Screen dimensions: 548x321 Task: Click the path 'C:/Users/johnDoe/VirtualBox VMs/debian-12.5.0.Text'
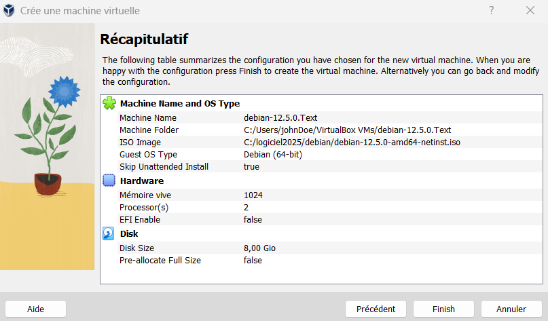[x=348, y=130]
